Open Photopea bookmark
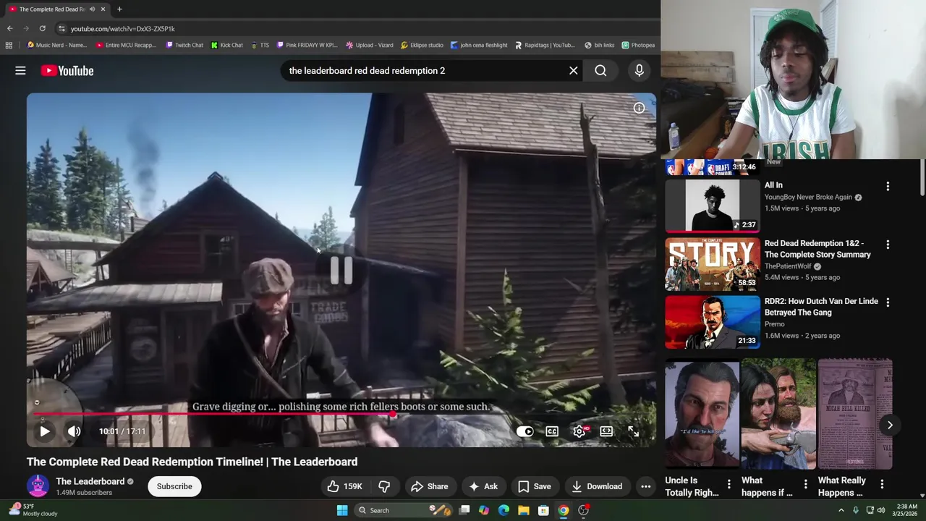 tap(638, 45)
